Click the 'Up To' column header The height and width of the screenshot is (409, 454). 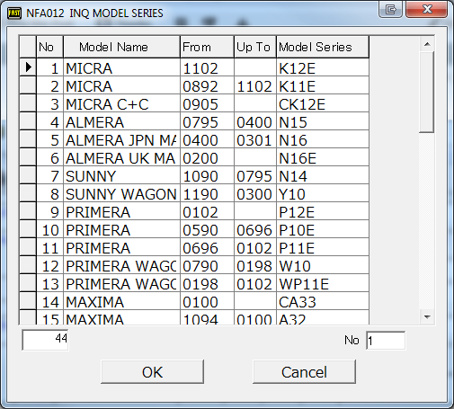click(255, 47)
